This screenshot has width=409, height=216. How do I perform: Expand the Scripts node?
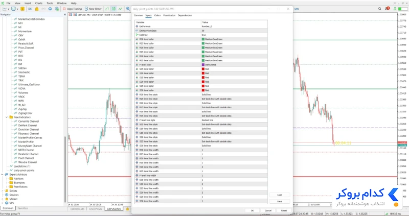3,191
